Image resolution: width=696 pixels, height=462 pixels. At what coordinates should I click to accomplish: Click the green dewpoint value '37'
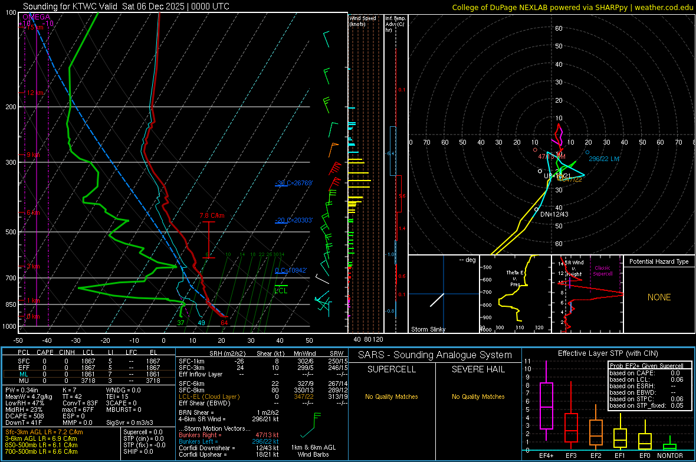[180, 323]
